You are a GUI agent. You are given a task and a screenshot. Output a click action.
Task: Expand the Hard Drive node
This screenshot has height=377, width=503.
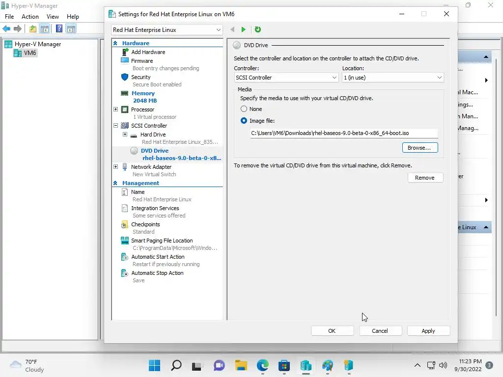(125, 135)
